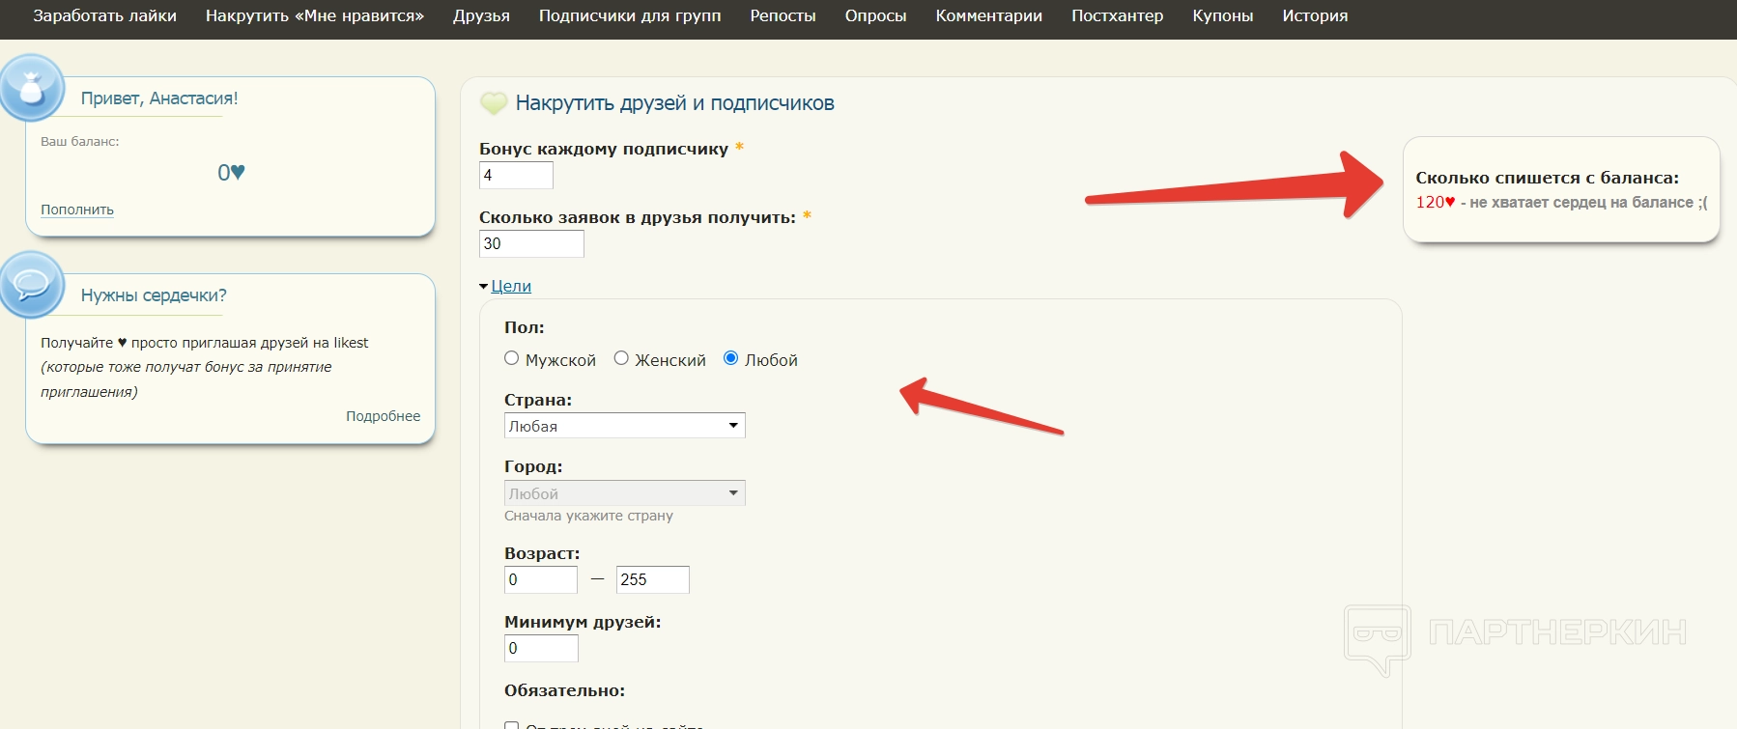Click the speech bubble icon near "Нужны сердечки?"
This screenshot has width=1737, height=729.
[32, 285]
